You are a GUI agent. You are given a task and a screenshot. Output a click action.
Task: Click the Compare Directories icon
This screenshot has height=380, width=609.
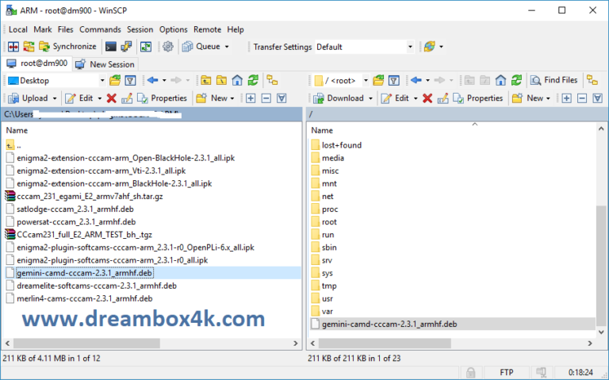coord(13,47)
